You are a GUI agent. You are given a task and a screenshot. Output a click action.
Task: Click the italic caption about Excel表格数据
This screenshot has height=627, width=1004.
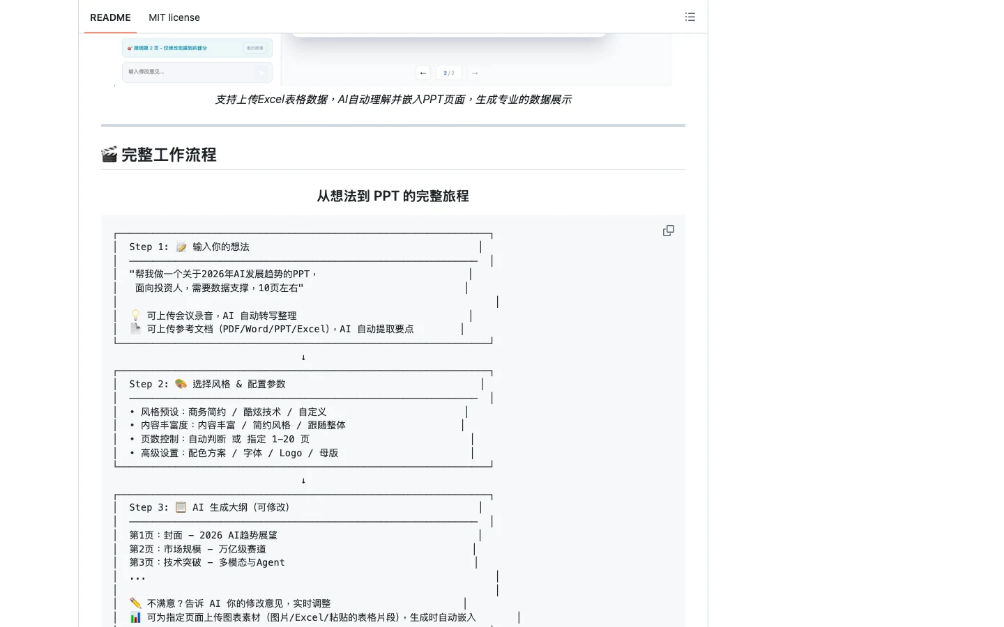click(x=393, y=100)
